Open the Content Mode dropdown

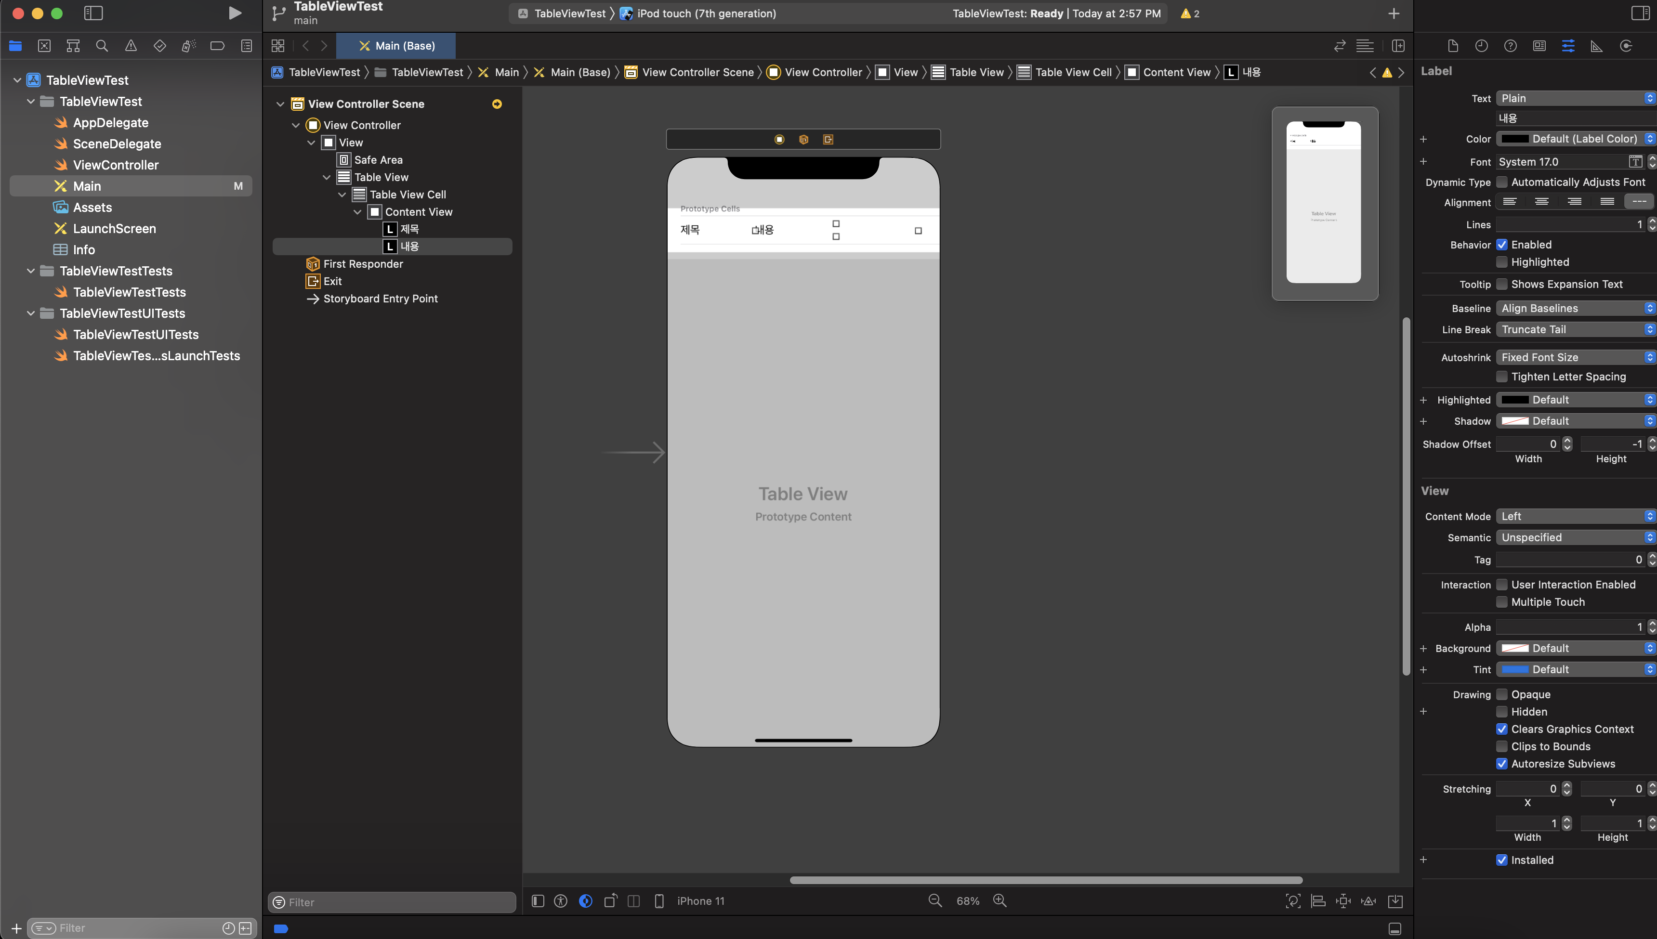pyautogui.click(x=1575, y=516)
